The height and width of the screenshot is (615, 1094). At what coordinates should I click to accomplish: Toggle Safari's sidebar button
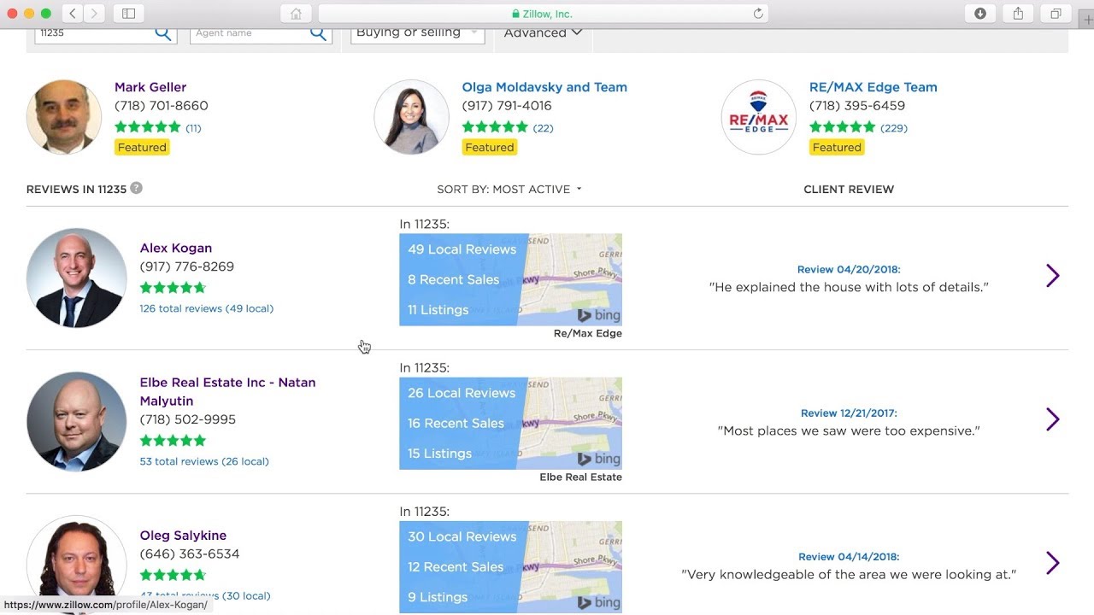(128, 14)
